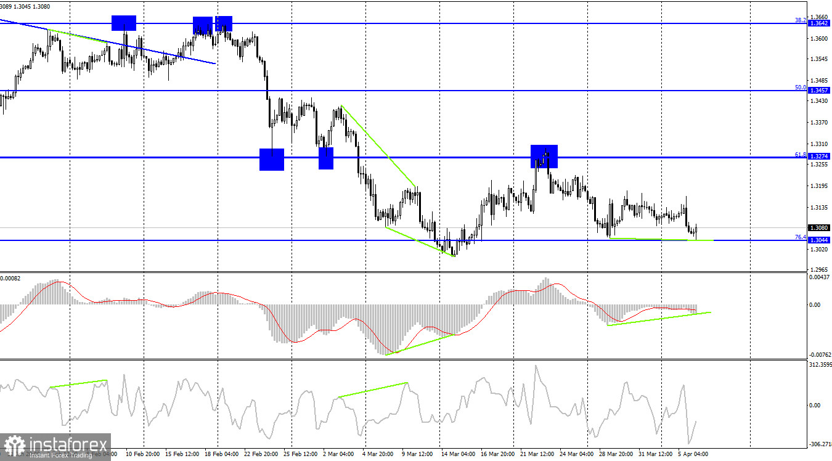
Task: Click the 1.3660 price axis value
Action: coord(820,17)
